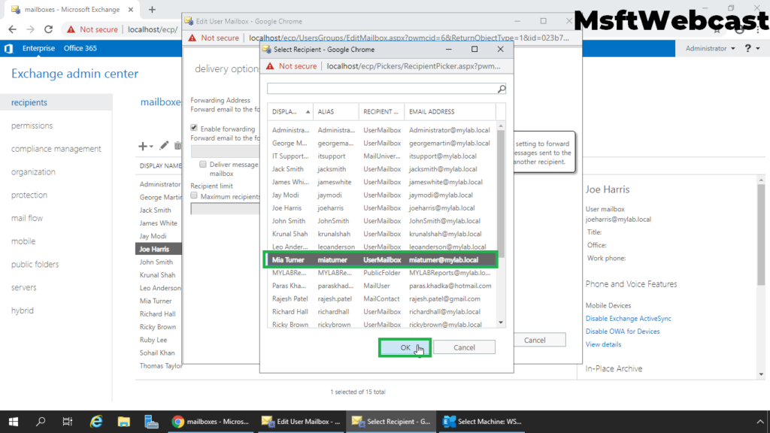Open Server Manager from the taskbar
Screen dimensions: 770x433
[151, 422]
